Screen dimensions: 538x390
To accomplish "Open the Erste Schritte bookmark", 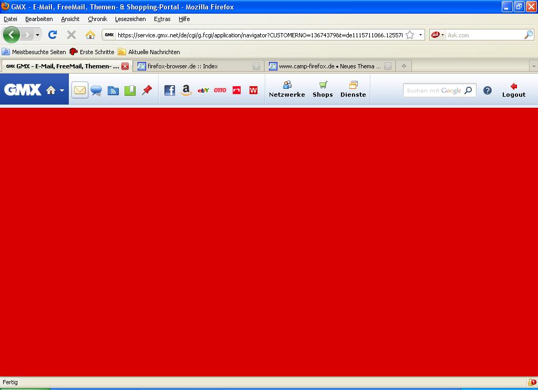I will (x=92, y=52).
